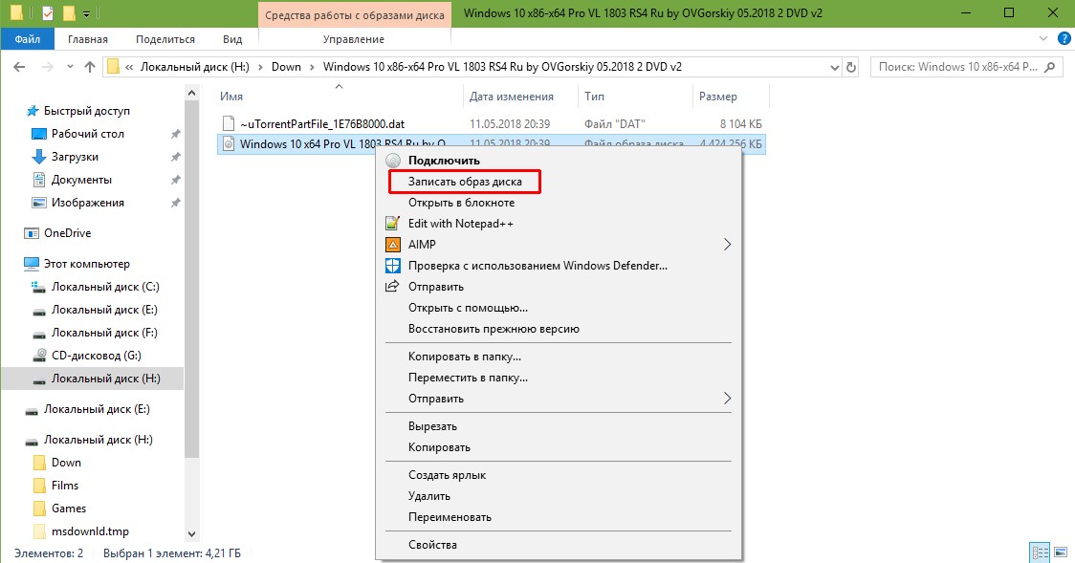Click the share icon beside Отправить

point(392,287)
